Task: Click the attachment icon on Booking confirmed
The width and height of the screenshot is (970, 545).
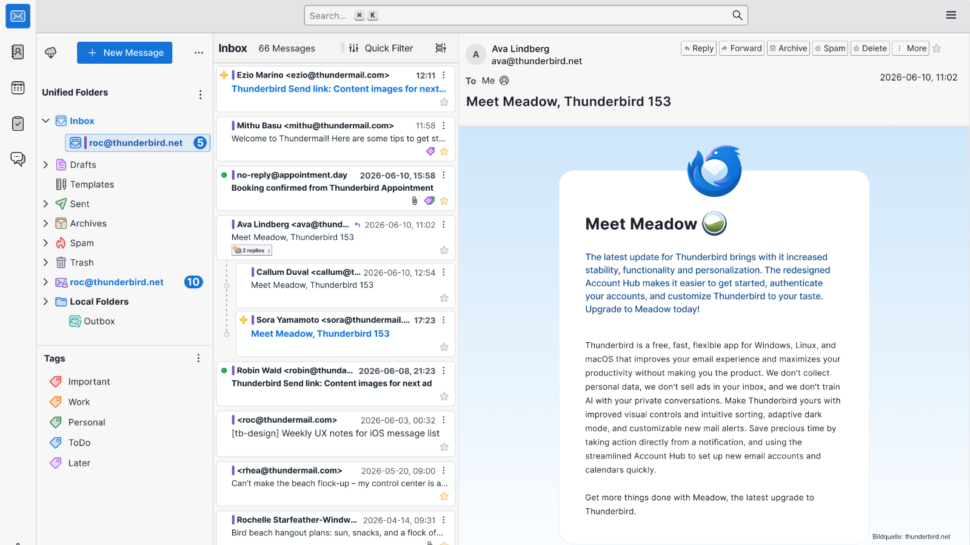Action: pos(415,200)
